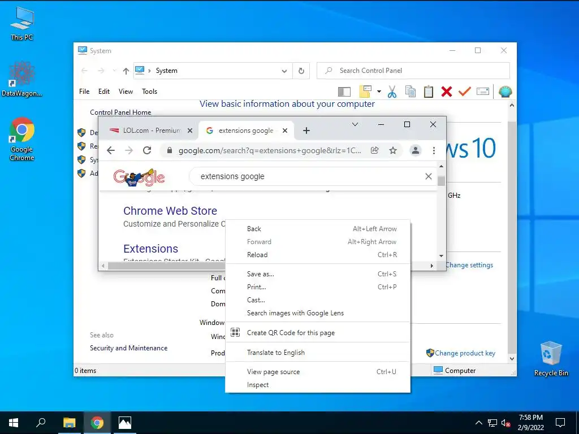This screenshot has height=434, width=579.
Task: Open the Tools menu in System window
Action: pyautogui.click(x=149, y=92)
